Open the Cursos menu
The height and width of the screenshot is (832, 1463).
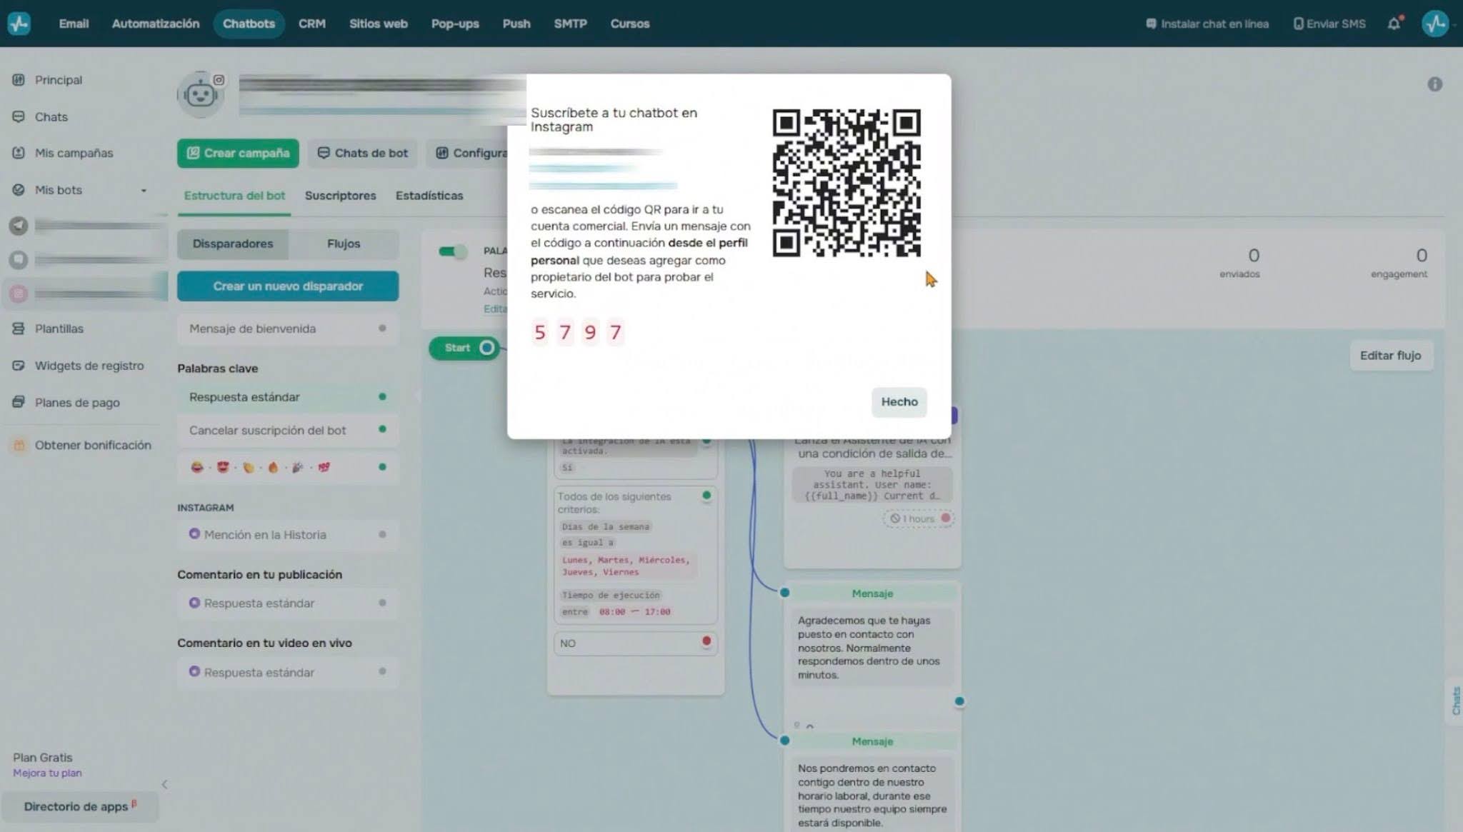[x=629, y=24]
